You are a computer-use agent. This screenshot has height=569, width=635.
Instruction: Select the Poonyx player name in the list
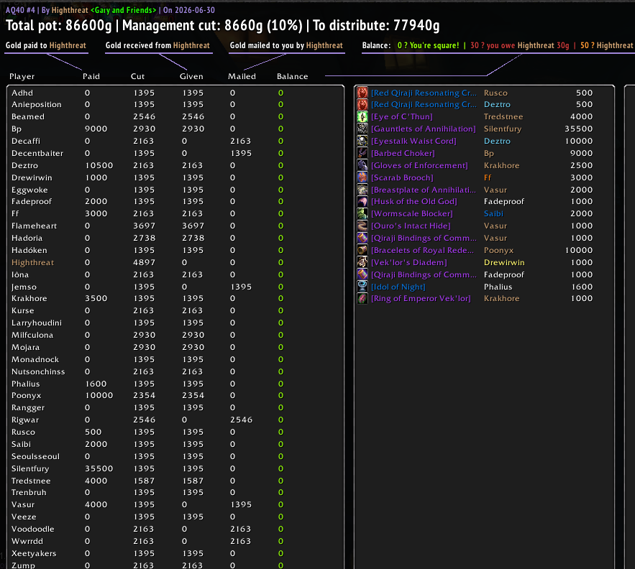click(27, 395)
